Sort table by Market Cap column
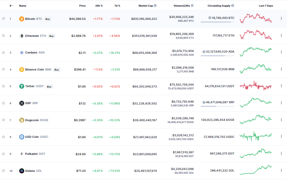 (x=146, y=6)
